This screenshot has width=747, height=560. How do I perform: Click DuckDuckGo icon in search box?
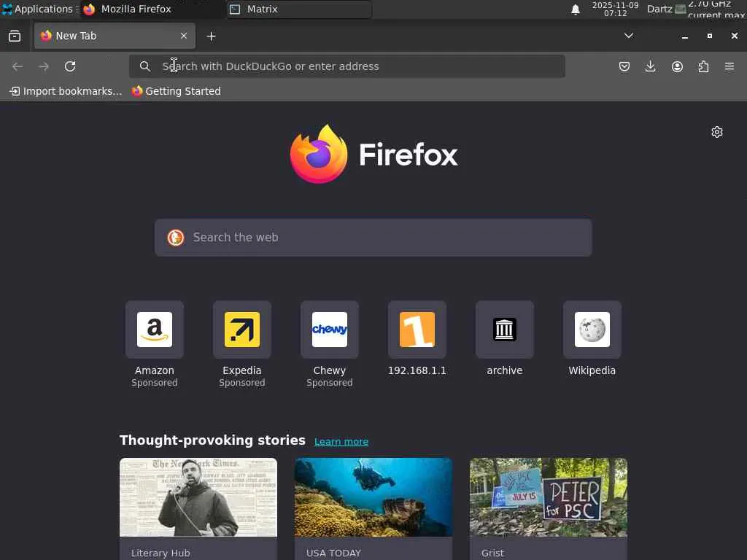click(176, 238)
